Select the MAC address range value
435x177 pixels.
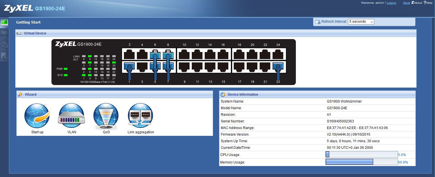tap(357, 128)
